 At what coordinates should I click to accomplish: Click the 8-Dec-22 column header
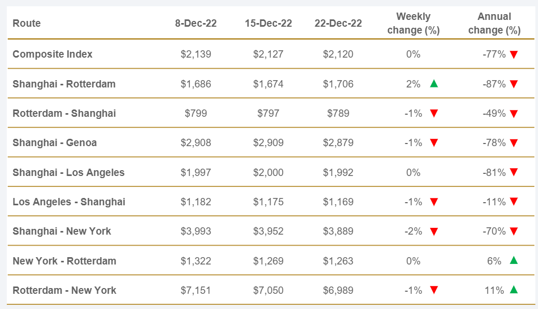196,24
